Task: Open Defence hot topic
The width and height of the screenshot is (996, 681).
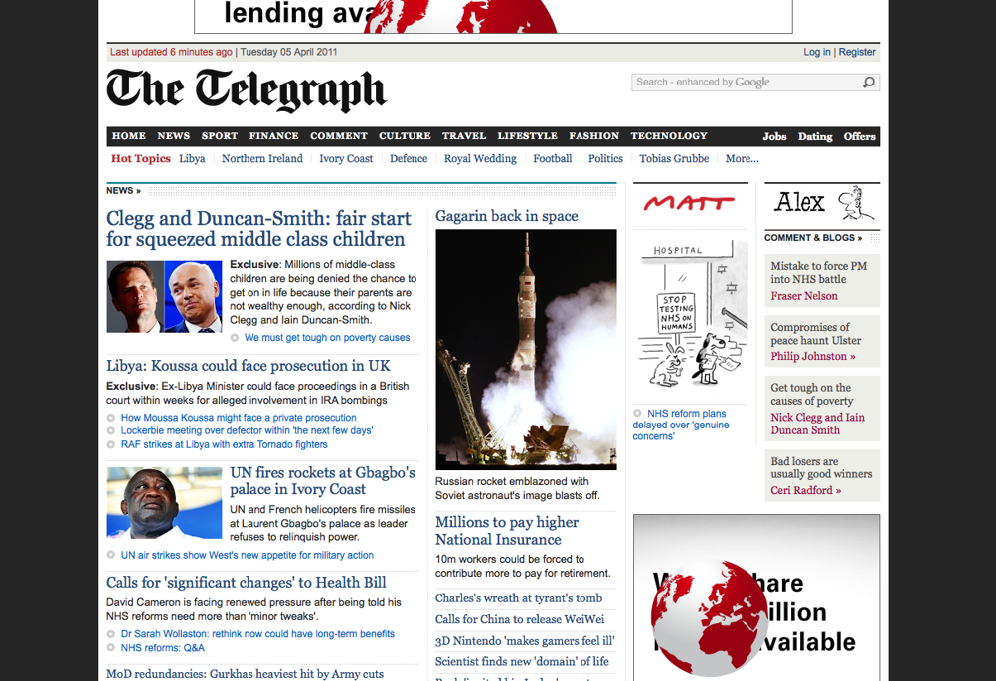Action: coord(409,159)
